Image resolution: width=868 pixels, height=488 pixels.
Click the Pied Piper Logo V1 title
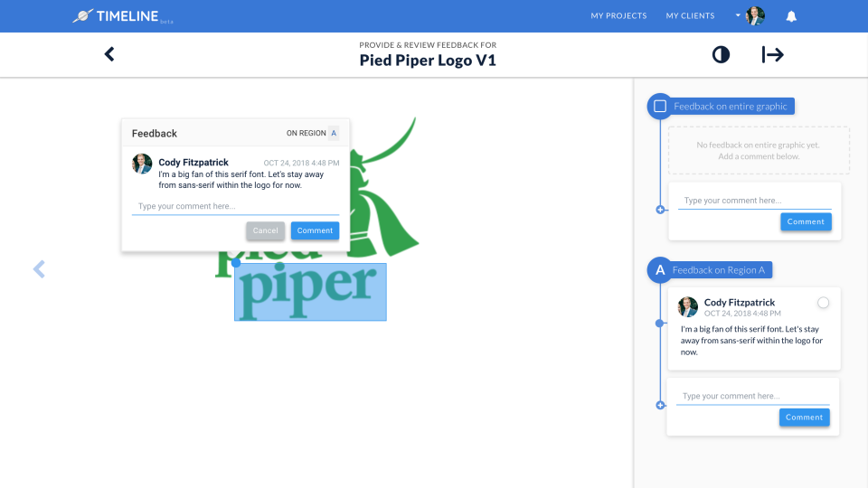pos(428,61)
